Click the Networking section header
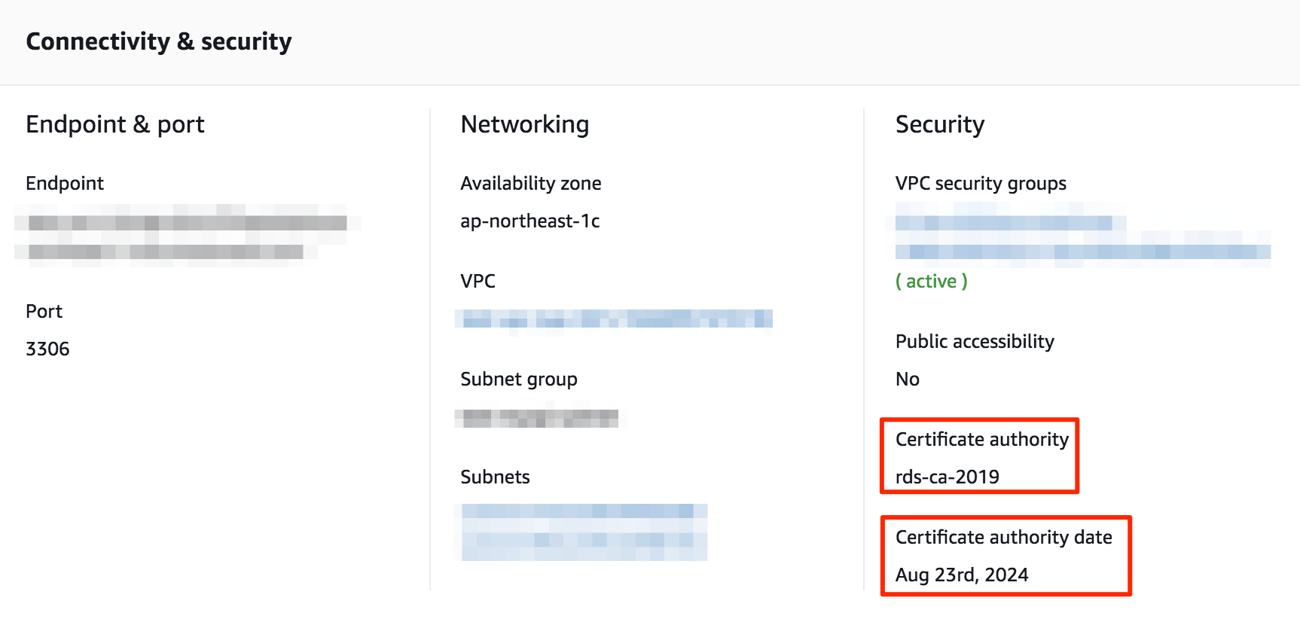 [x=525, y=124]
